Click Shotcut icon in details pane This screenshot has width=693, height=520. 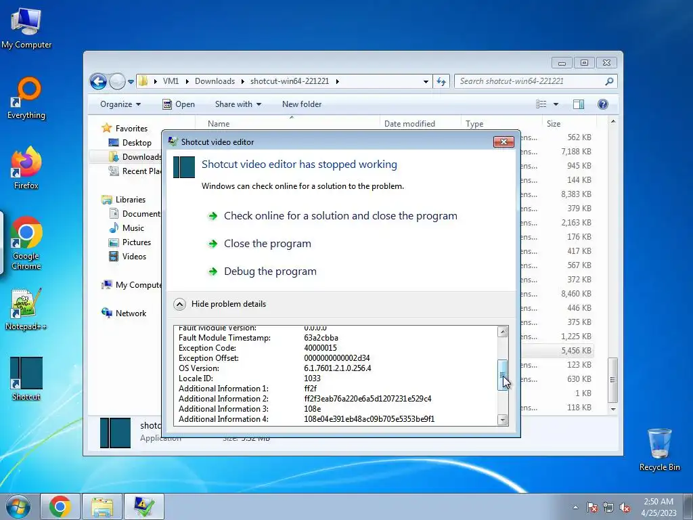pos(115,433)
